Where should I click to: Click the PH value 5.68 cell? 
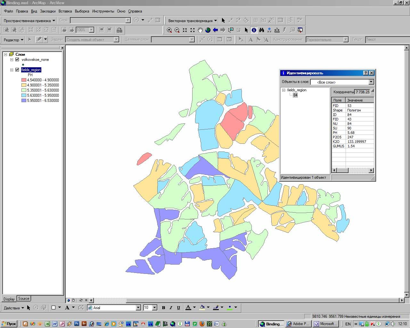click(360, 133)
